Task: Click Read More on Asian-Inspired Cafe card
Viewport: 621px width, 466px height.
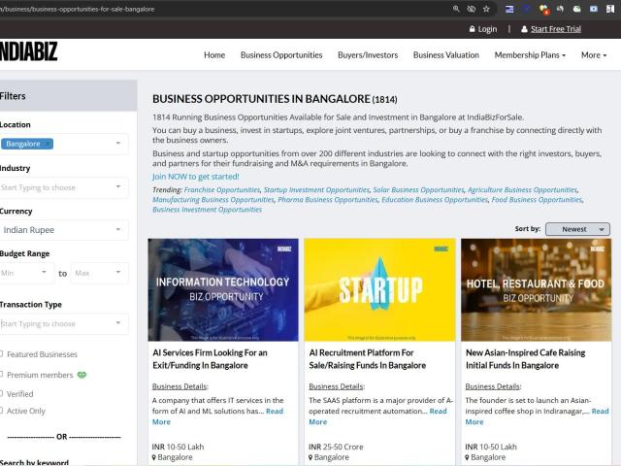Action: click(600, 412)
